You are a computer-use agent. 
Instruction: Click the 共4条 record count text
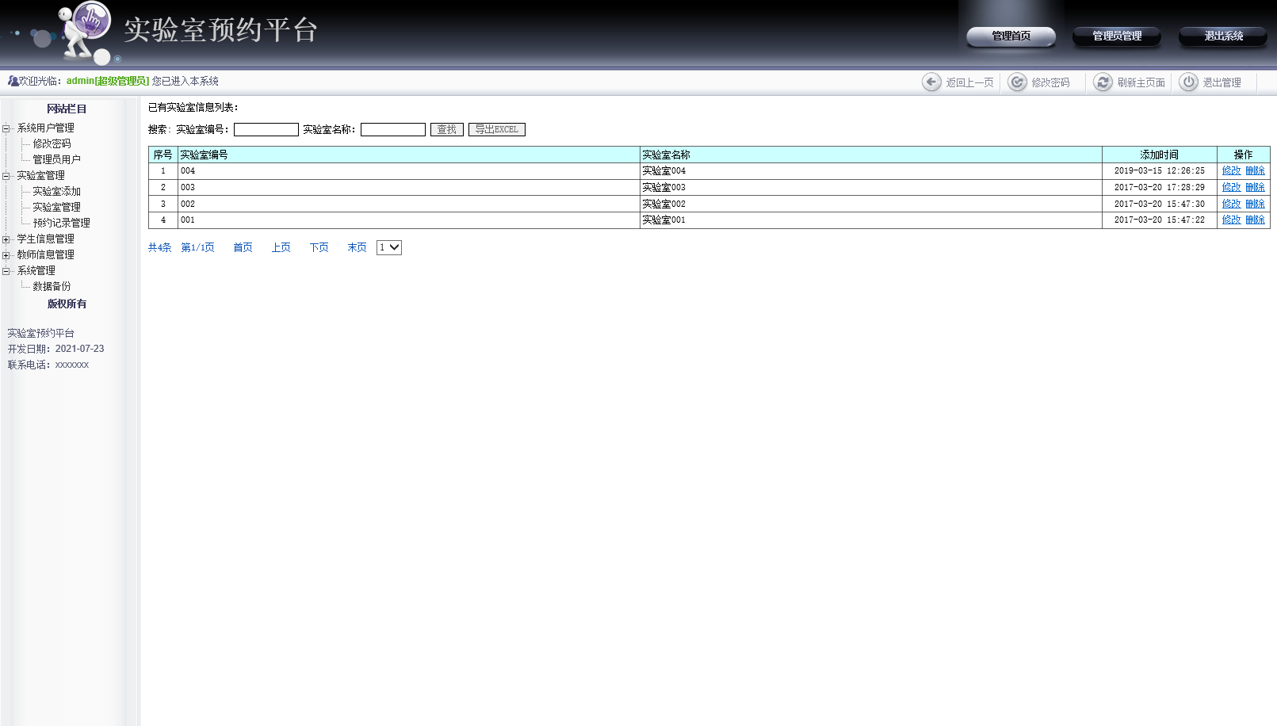tap(159, 247)
